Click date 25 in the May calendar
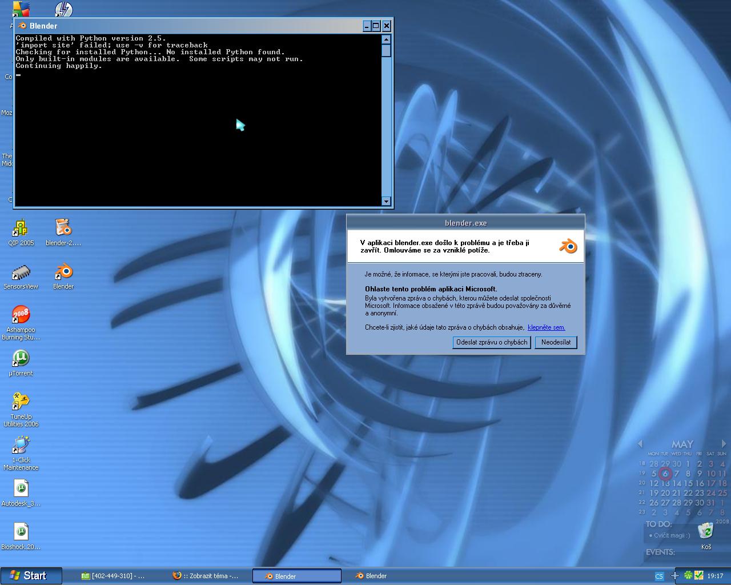Screen dimensions: 731x585 click(x=722, y=493)
